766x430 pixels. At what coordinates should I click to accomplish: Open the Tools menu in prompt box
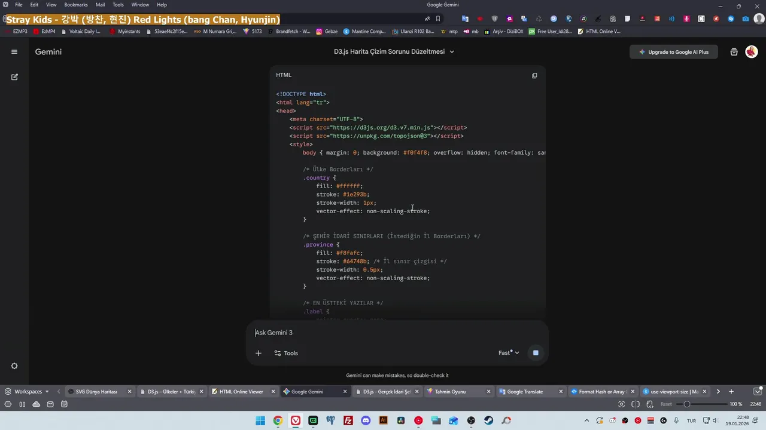286,353
